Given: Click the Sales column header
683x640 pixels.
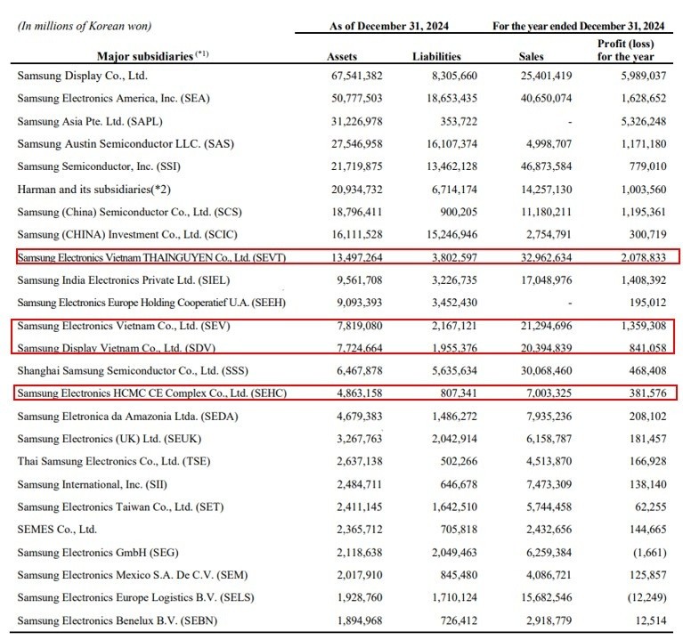Looking at the screenshot, I should [531, 57].
